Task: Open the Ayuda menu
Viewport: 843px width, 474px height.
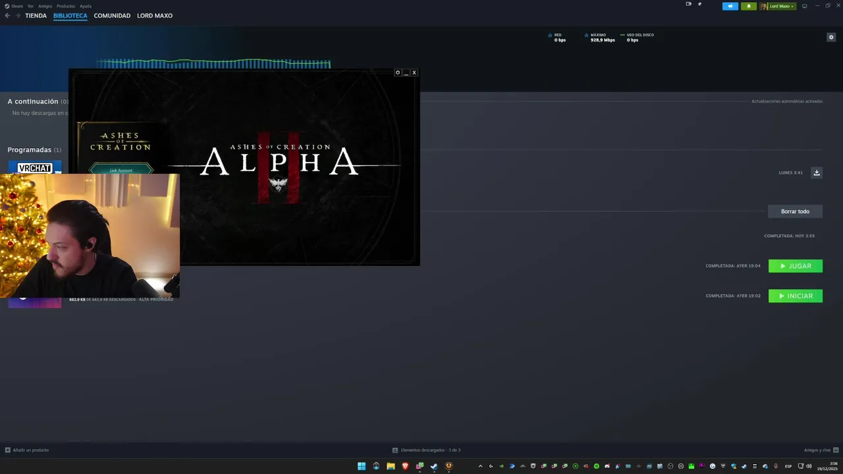Action: (86, 6)
